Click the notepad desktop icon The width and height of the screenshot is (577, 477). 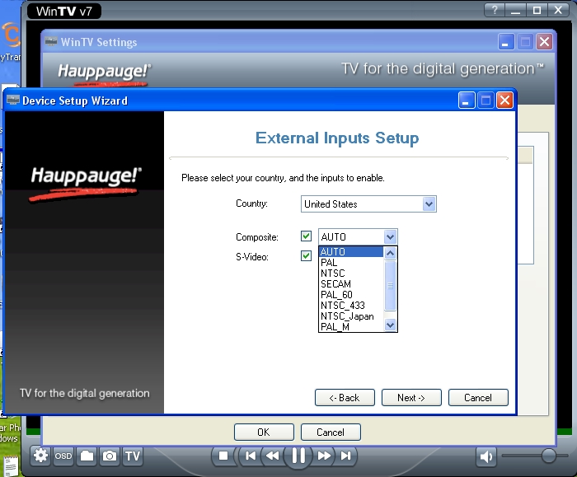(10, 465)
